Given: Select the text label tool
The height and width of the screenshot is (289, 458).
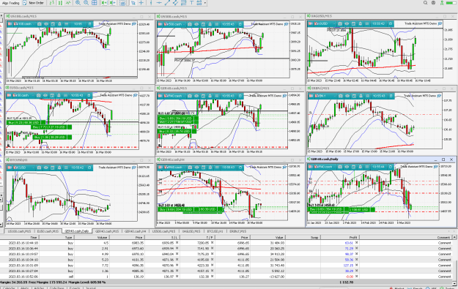Looking at the screenshot, I should pyautogui.click(x=191, y=3).
